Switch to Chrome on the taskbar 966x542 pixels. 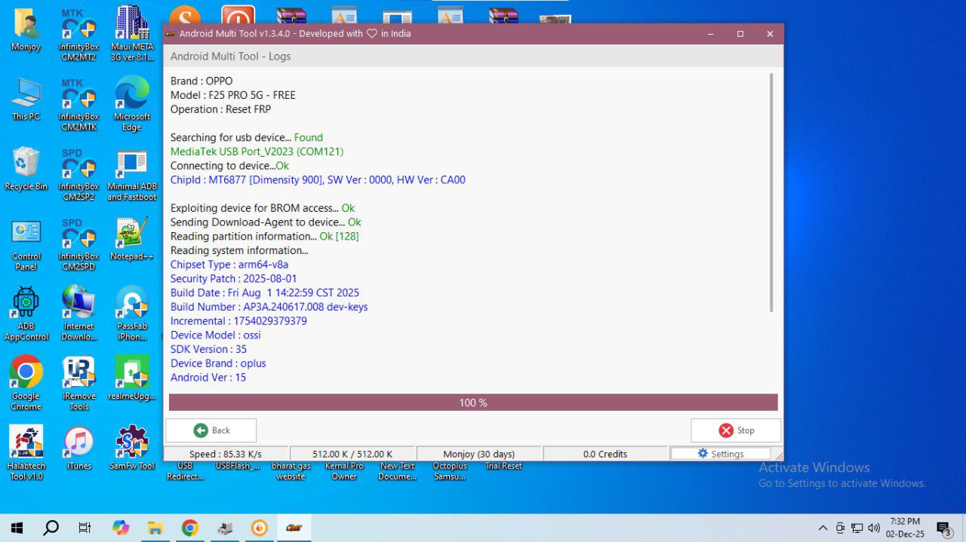[x=189, y=528]
